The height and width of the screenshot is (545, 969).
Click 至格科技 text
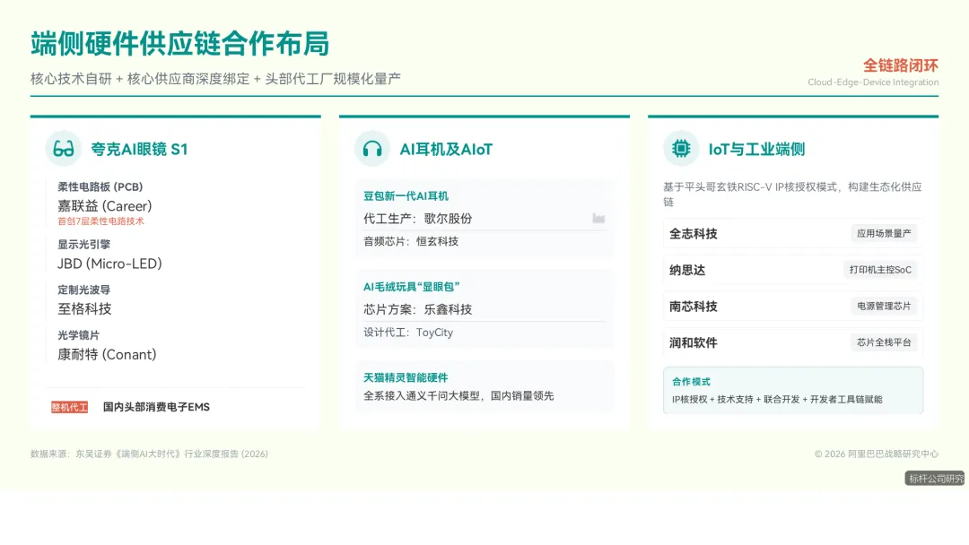pos(84,309)
